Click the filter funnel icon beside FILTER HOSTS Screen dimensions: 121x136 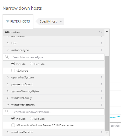pos(8,21)
